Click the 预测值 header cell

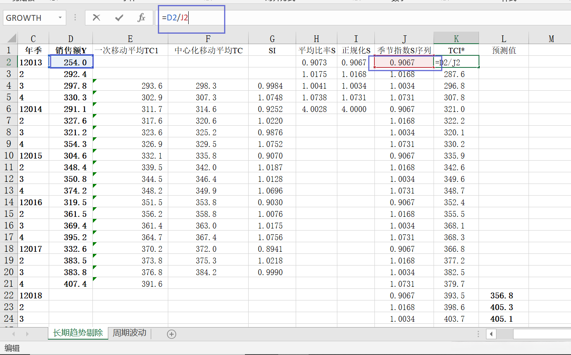pos(504,50)
